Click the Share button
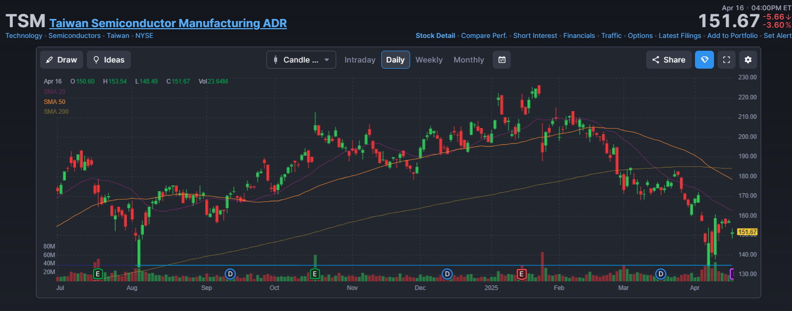This screenshot has width=792, height=311. 669,60
